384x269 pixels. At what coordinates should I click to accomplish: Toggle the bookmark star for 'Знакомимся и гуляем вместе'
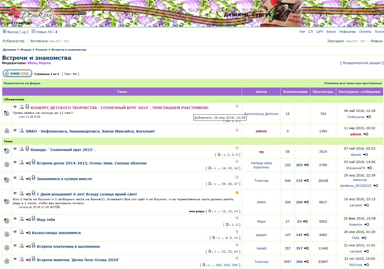pos(237,177)
